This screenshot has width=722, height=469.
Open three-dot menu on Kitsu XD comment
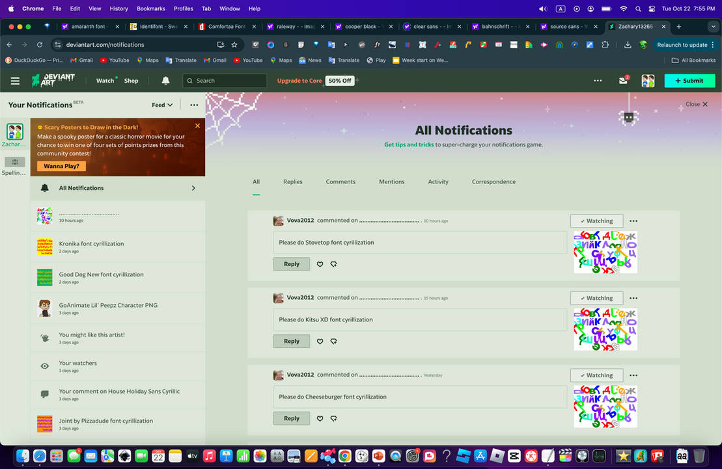633,298
